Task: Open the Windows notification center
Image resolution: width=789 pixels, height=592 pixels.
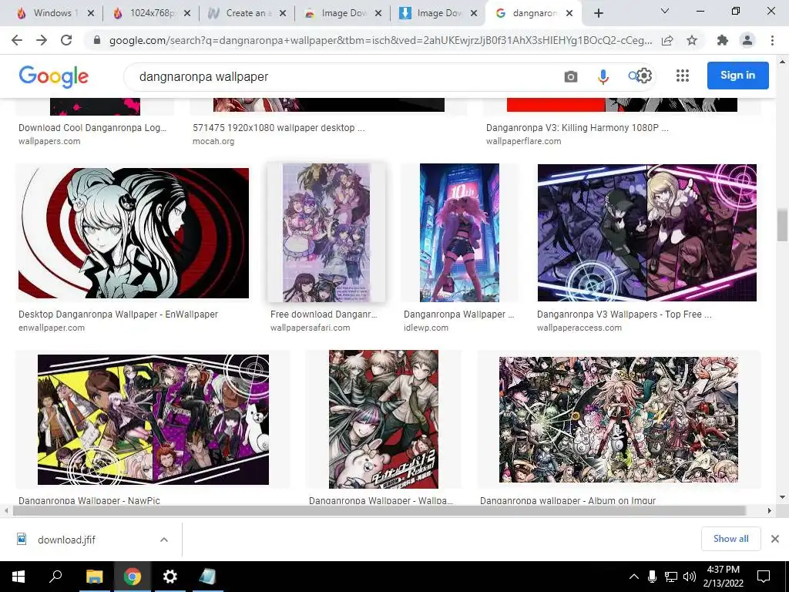Action: tap(764, 577)
